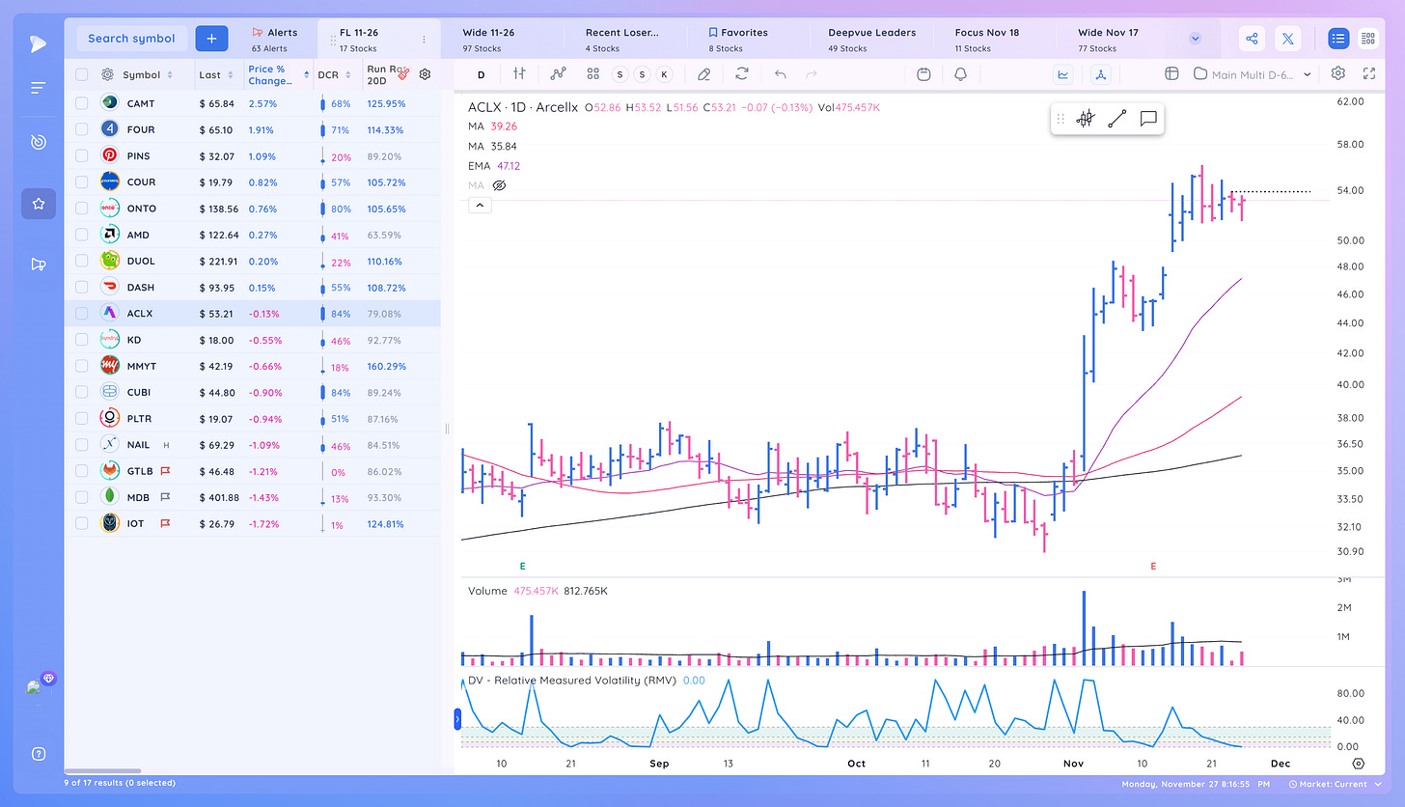Click the share icon button
The height and width of the screenshot is (807, 1405).
1252,39
